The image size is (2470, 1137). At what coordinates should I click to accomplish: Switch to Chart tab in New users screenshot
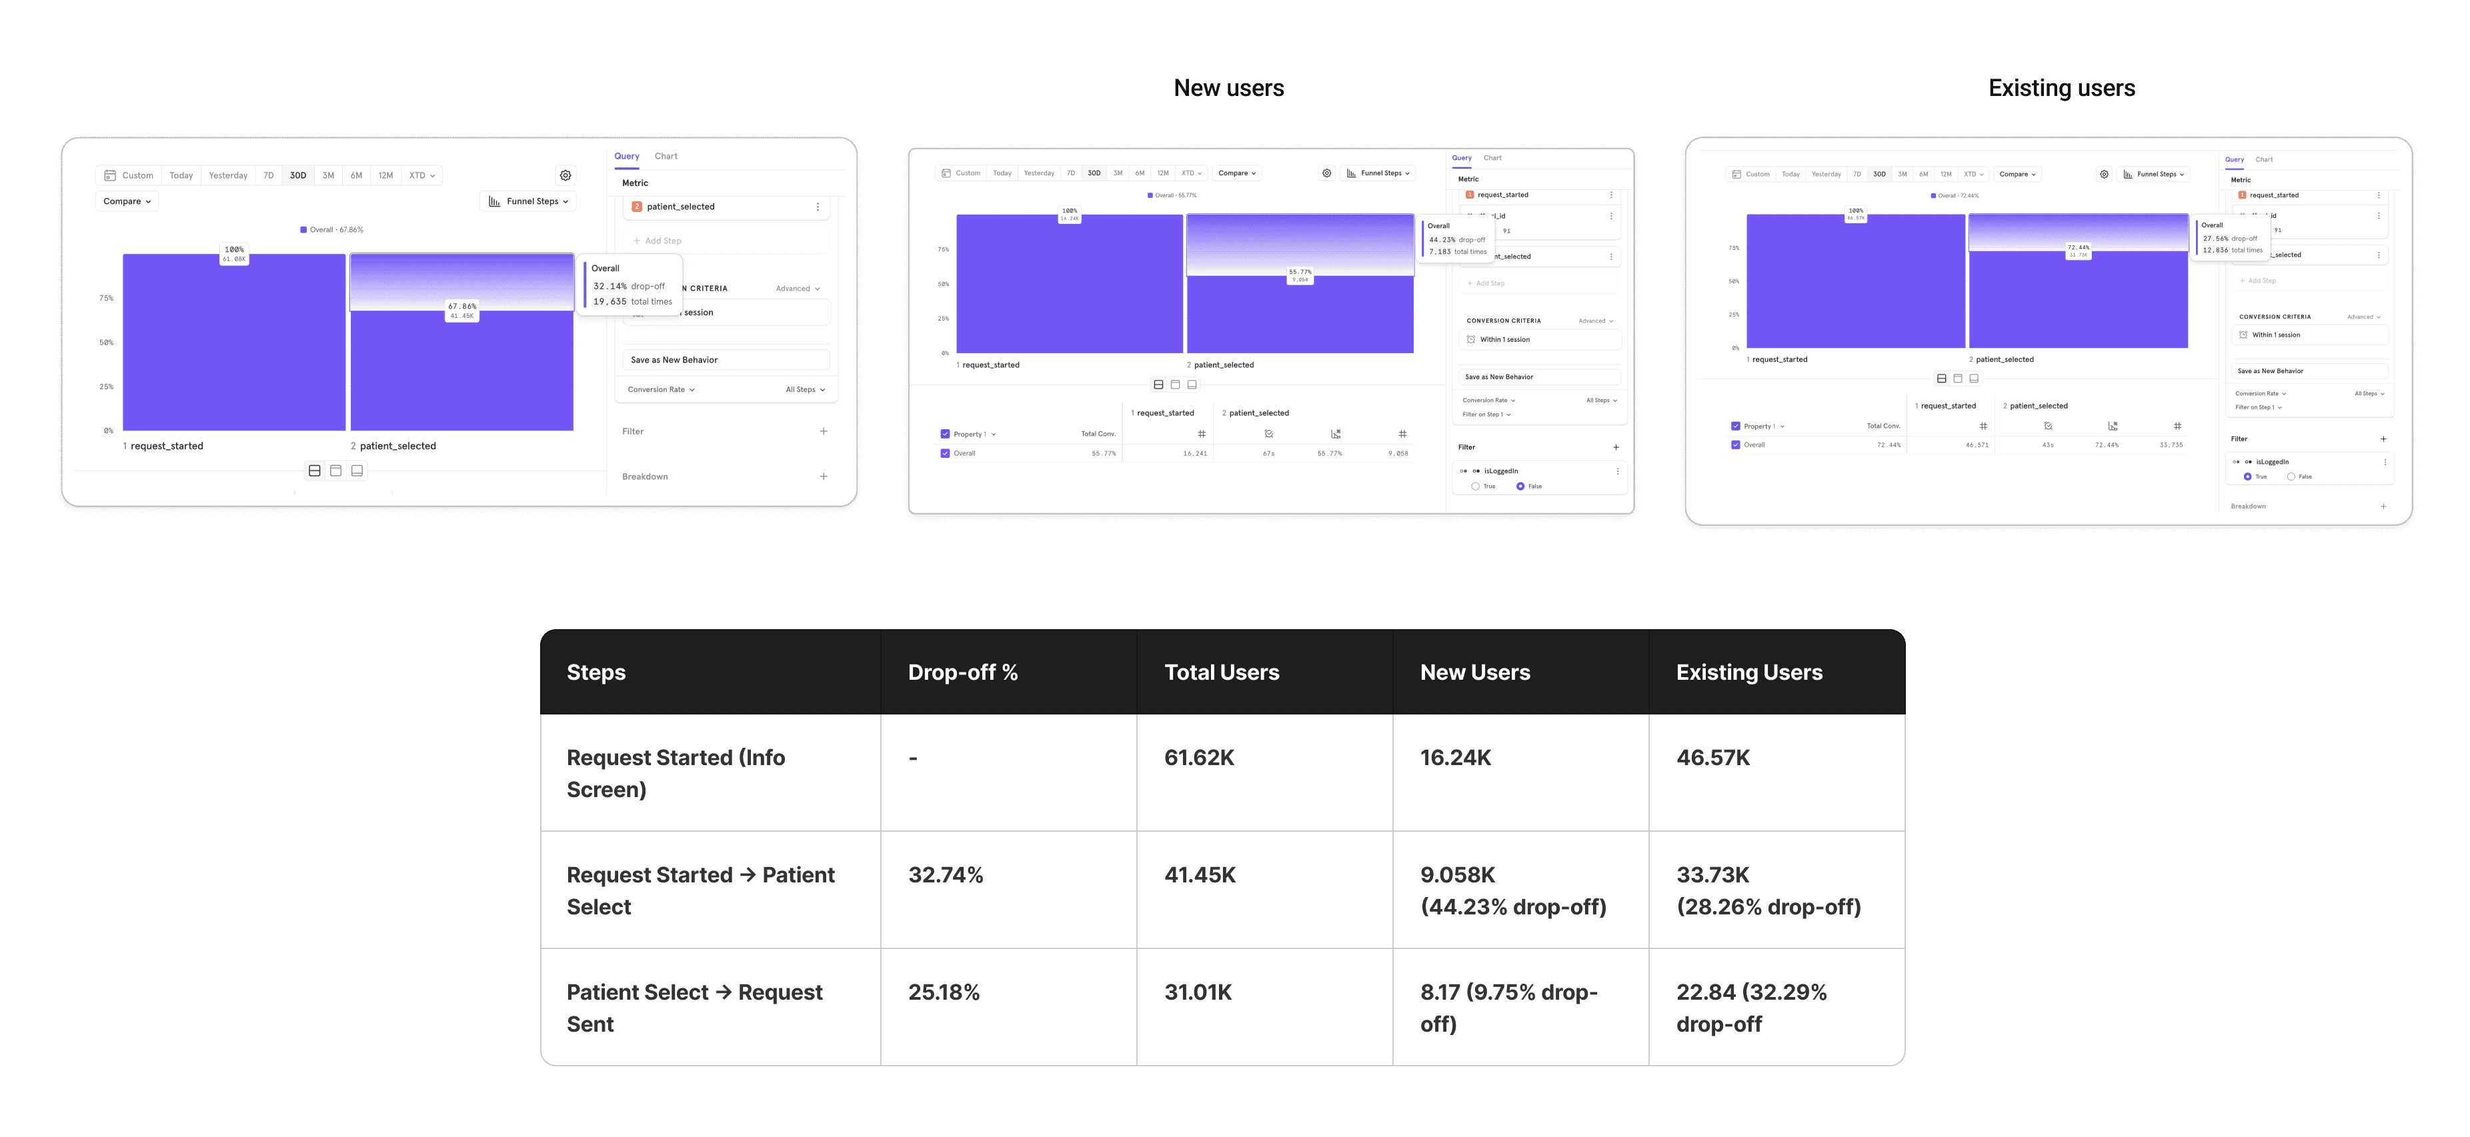pyautogui.click(x=1493, y=158)
